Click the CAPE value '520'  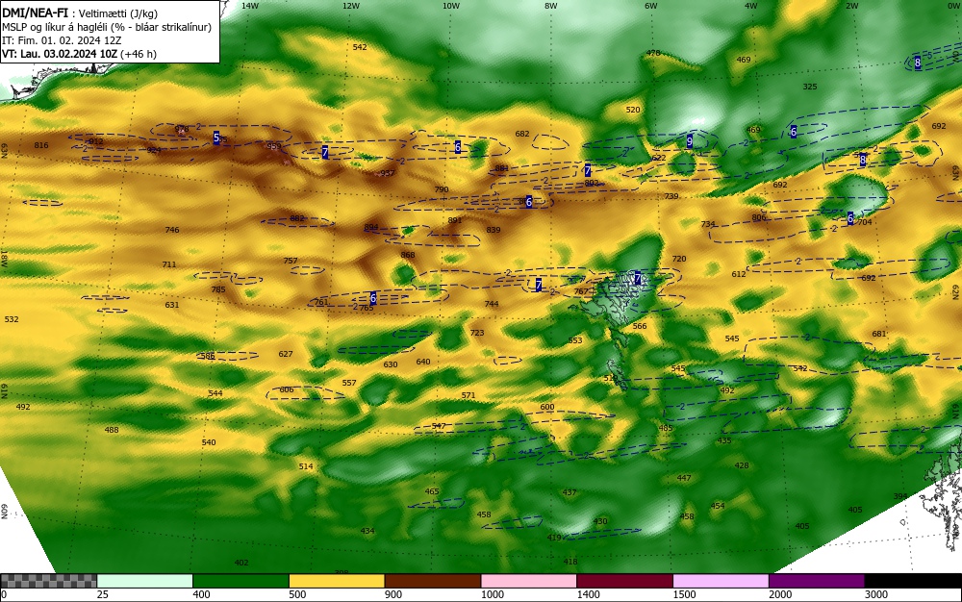633,111
